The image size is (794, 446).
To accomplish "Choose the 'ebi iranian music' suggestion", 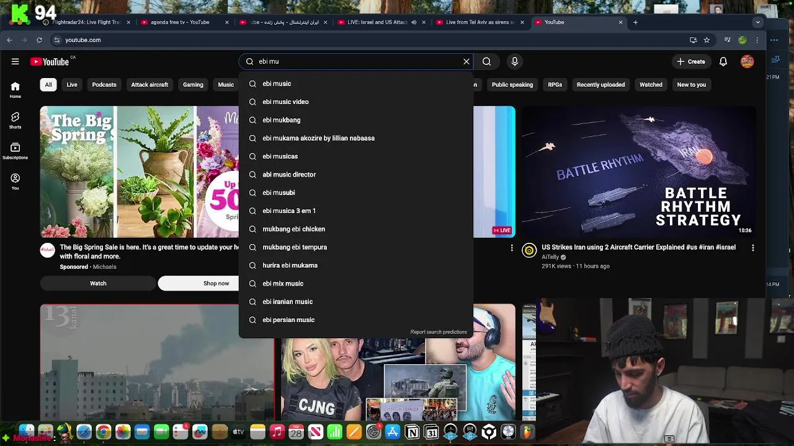I will pos(356,302).
